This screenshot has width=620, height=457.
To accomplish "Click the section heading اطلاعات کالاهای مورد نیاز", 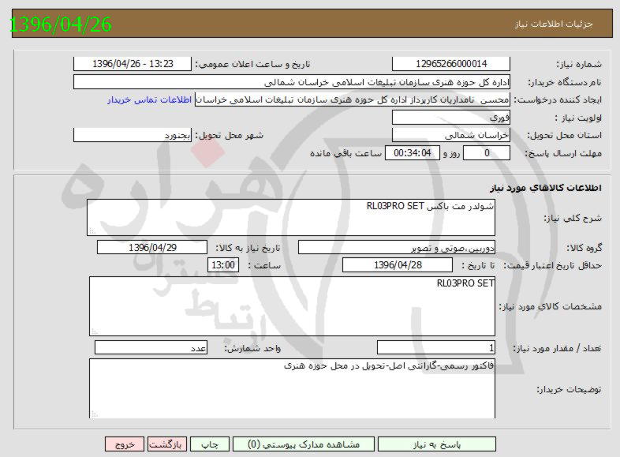I will (546, 188).
